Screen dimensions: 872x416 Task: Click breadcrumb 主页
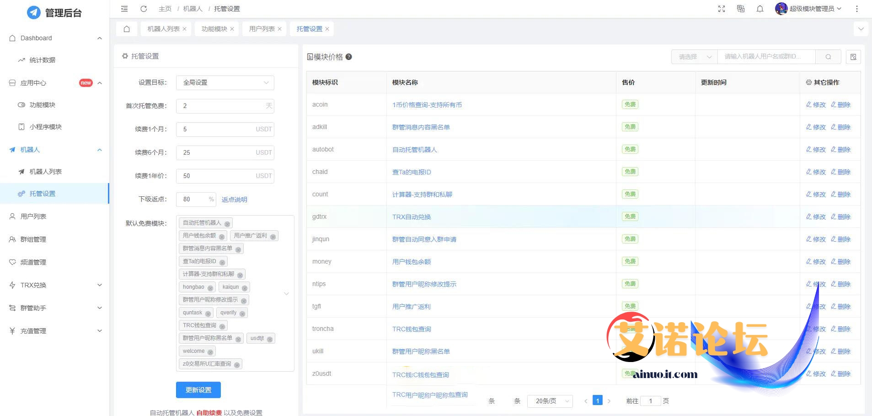165,9
